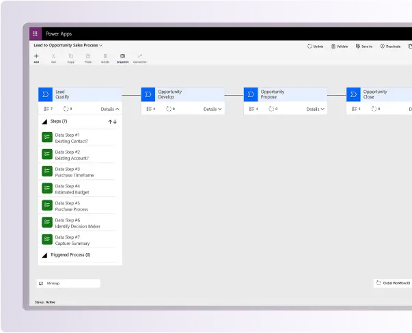The image size is (412, 333).
Task: Click steps count icon in Opportunity Develop
Action: pos(149,109)
